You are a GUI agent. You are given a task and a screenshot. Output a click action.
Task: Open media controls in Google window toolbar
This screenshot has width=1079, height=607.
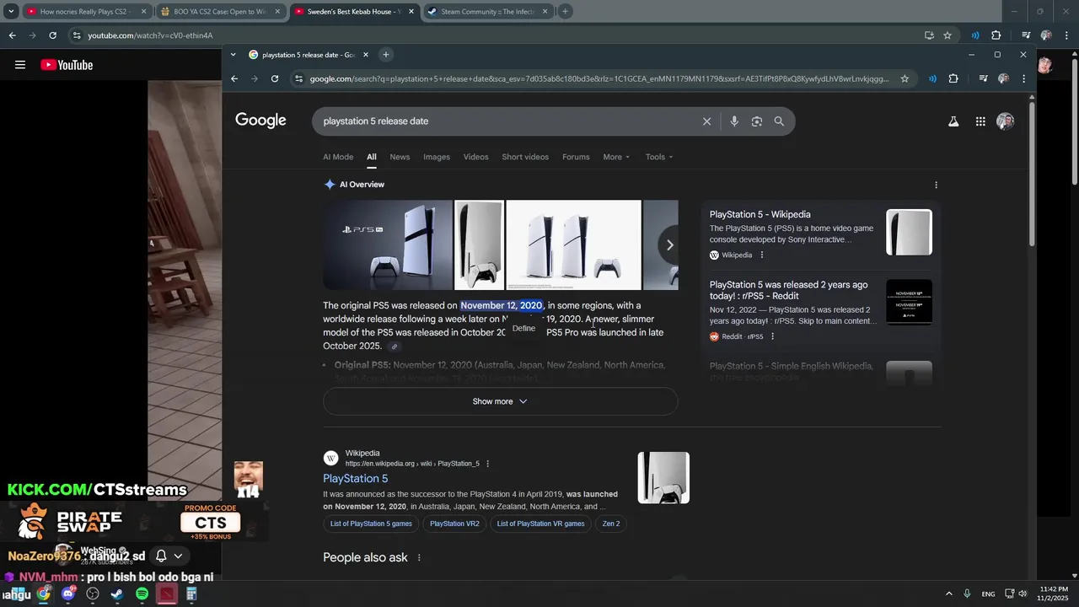coord(983,78)
